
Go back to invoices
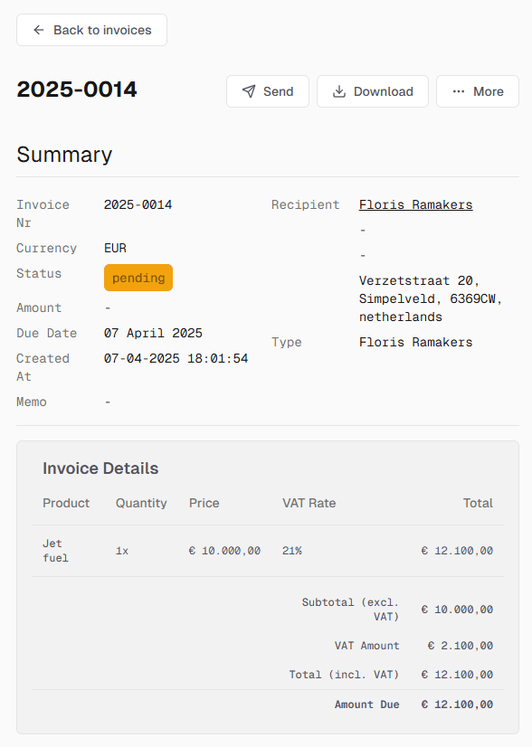tap(91, 30)
